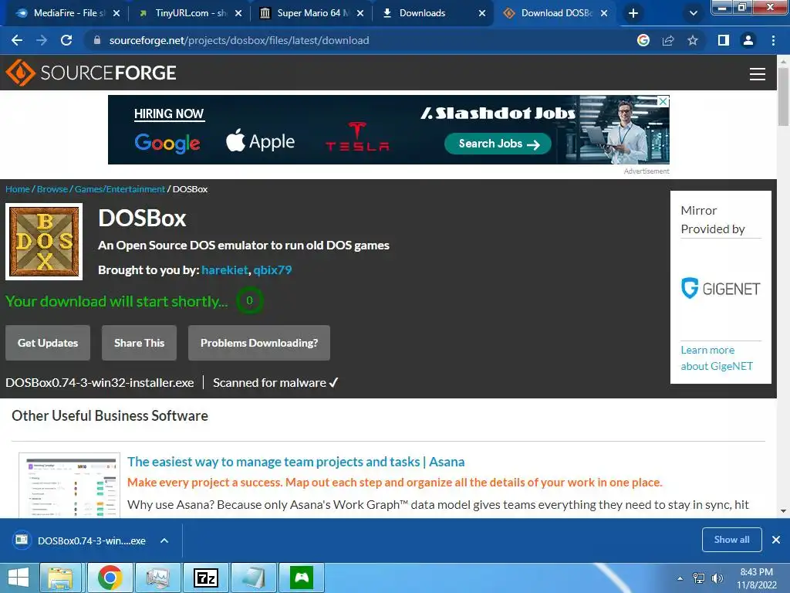The height and width of the screenshot is (593, 790).
Task: Click the download countdown circle
Action: click(249, 300)
